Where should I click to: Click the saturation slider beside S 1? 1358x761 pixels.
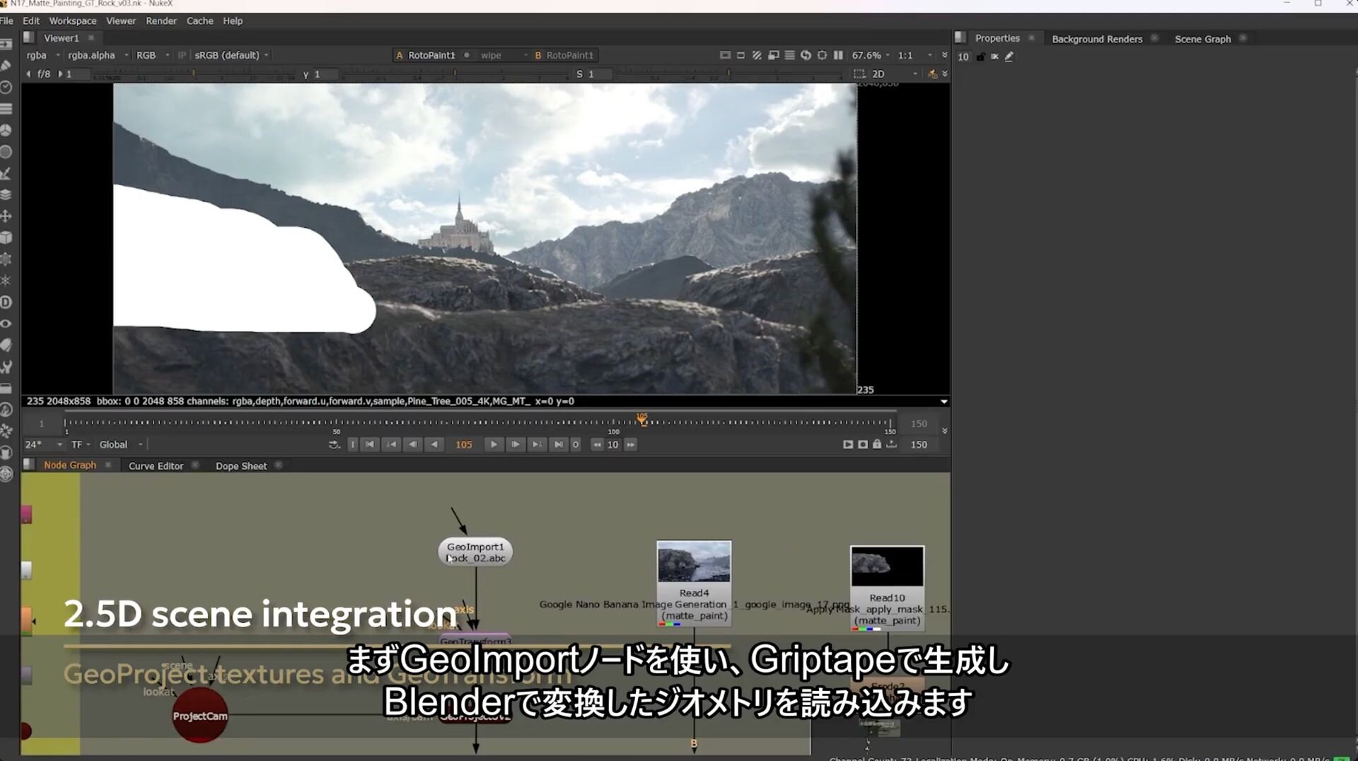(x=729, y=74)
